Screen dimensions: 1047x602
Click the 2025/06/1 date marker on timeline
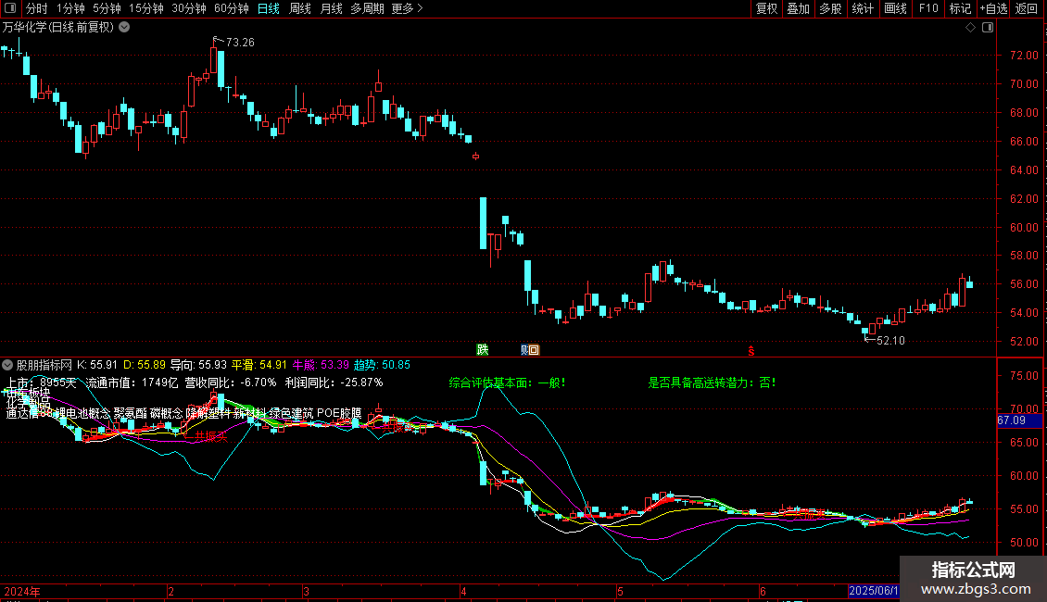click(874, 591)
